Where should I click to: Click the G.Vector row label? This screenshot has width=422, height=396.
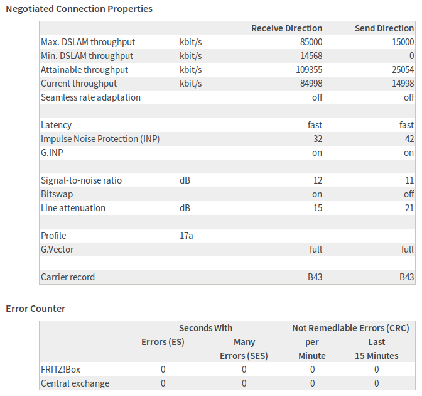coord(57,250)
